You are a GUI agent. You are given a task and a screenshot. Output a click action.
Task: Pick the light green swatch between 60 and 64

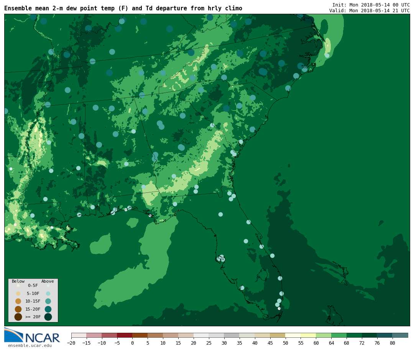[324, 335]
